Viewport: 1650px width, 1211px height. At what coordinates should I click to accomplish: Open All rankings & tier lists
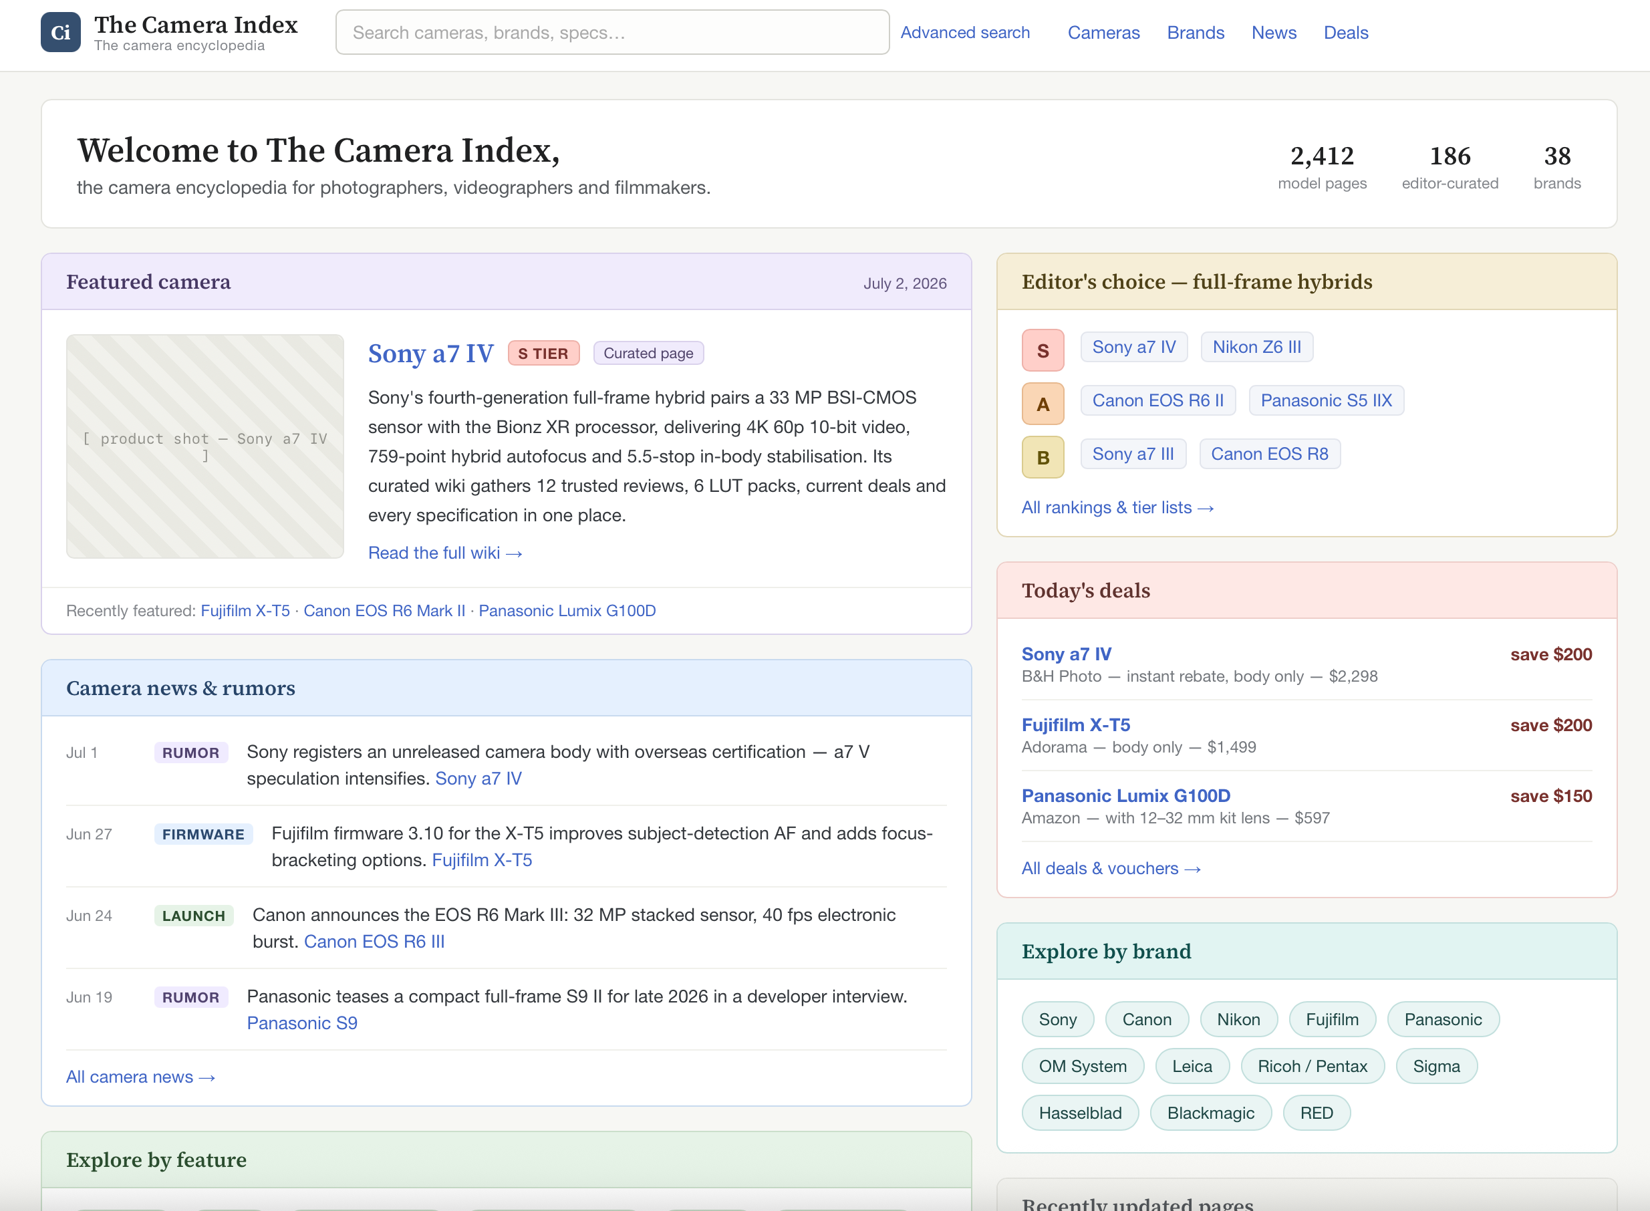point(1118,507)
